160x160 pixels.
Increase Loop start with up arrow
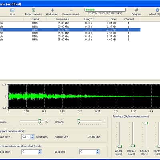40,150
